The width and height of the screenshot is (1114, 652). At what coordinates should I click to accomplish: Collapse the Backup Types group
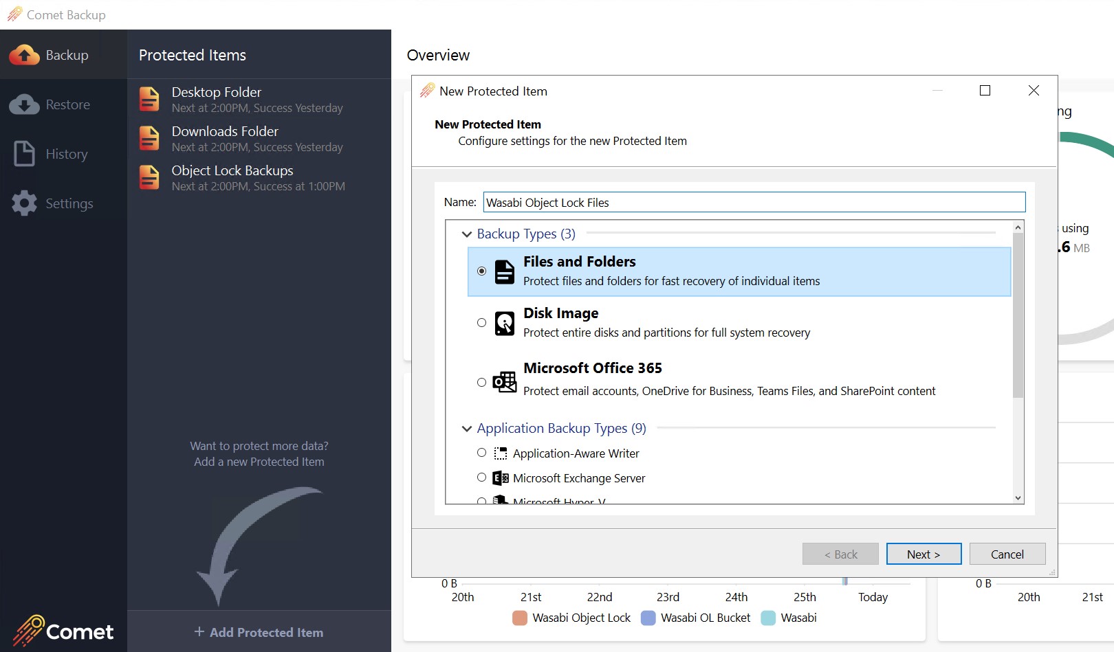pos(466,234)
